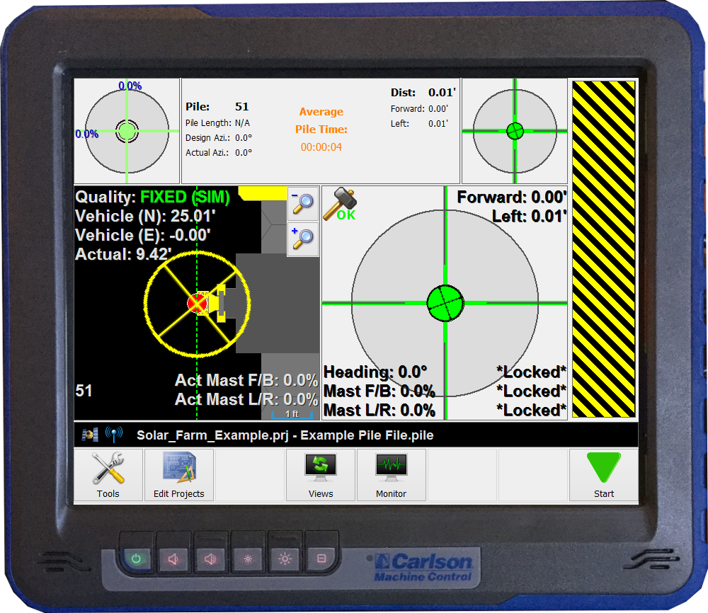This screenshot has height=613, width=708.
Task: Zoom in on the machine plan view
Action: (x=303, y=239)
